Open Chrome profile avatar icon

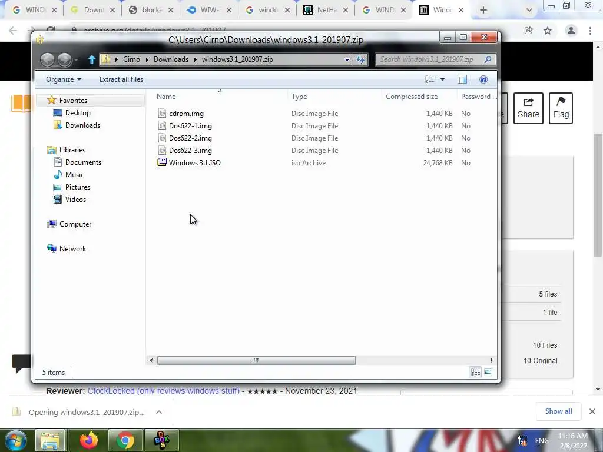click(571, 31)
